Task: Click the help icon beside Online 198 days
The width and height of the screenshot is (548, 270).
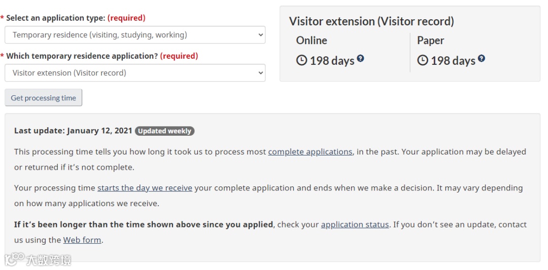Action: click(360, 59)
